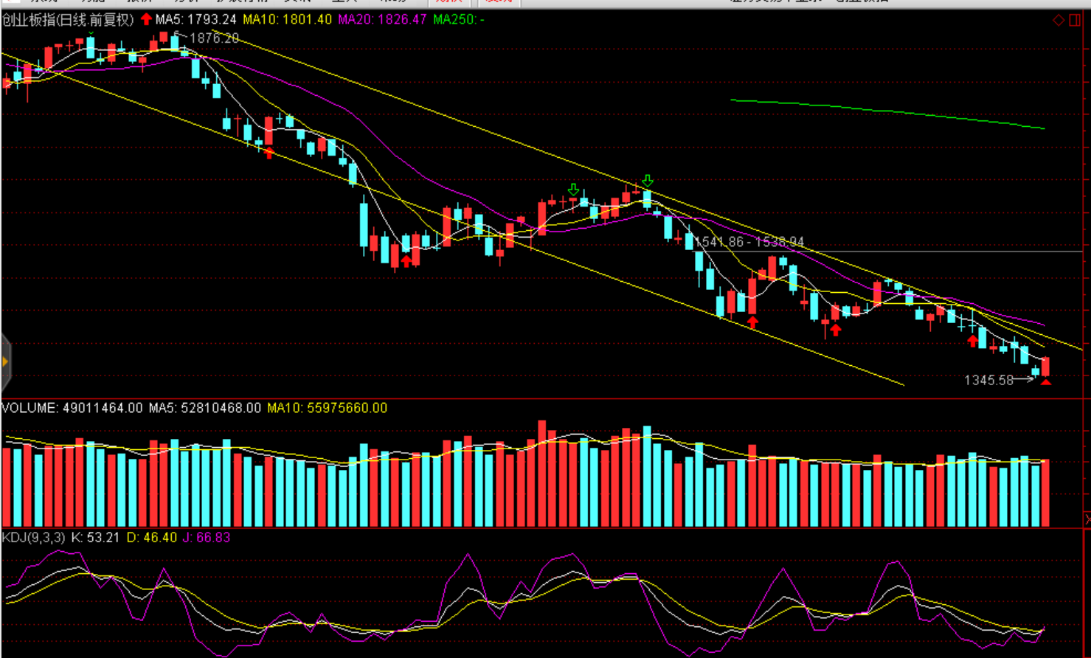1091x658 pixels.
Task: Click the left green down-arrow sell marker
Action: tap(573, 189)
